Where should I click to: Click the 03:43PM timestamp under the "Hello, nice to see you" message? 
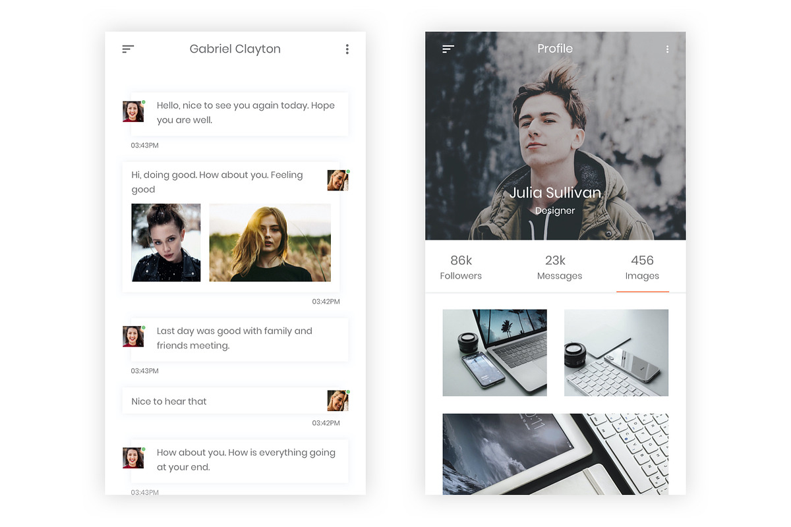[144, 146]
